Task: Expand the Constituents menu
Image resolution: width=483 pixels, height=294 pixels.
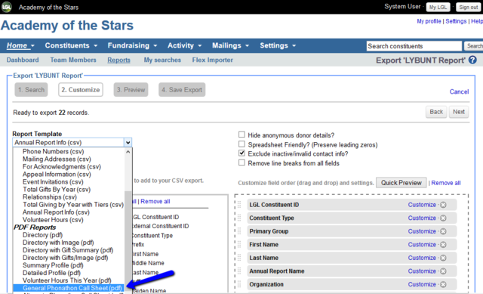Action: [x=71, y=45]
